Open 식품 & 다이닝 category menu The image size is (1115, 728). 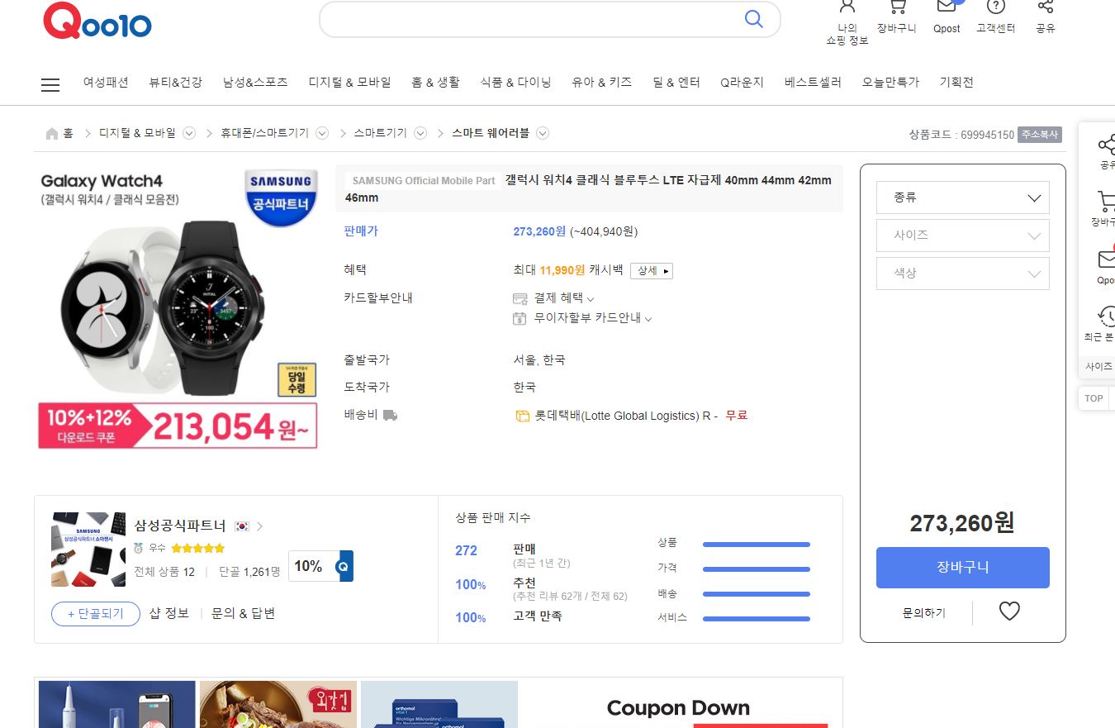(515, 83)
